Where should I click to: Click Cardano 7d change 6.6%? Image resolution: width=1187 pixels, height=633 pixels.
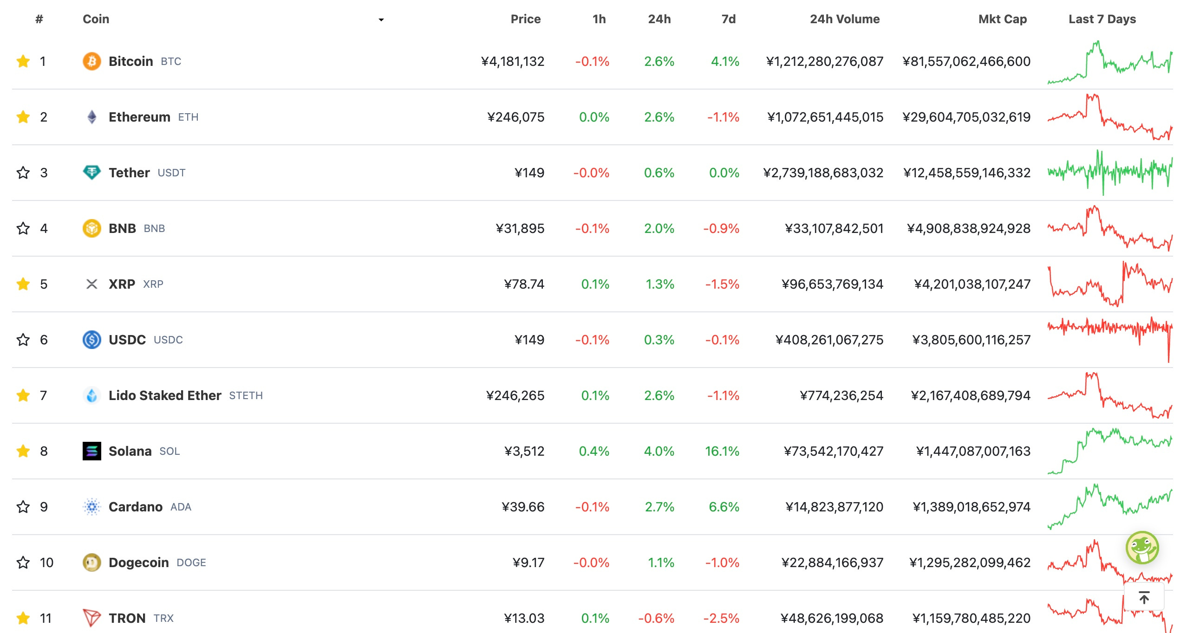click(724, 507)
